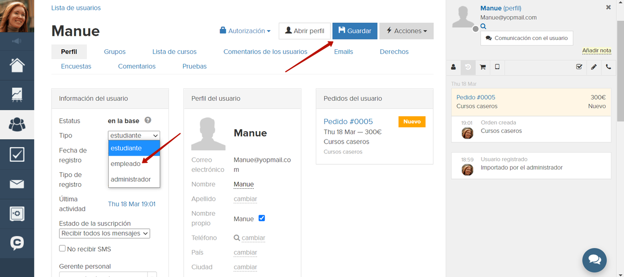
Task: Click cambiar link for País
Action: pyautogui.click(x=245, y=253)
